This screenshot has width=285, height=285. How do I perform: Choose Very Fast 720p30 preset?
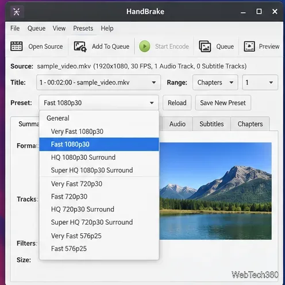point(99,184)
